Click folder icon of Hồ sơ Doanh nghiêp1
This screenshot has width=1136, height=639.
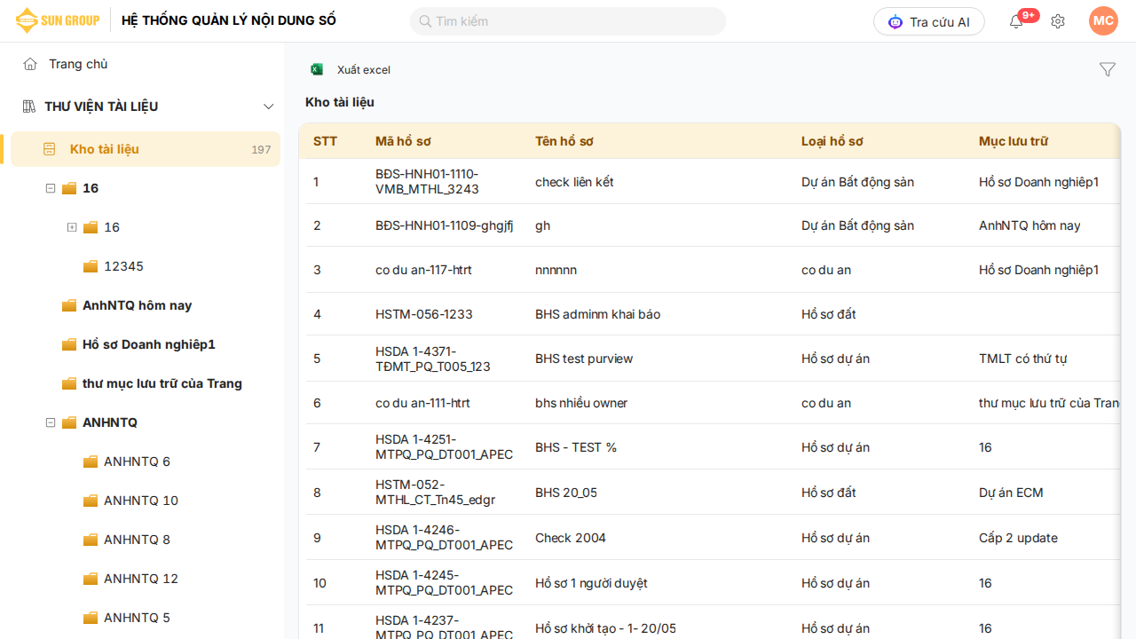point(68,344)
